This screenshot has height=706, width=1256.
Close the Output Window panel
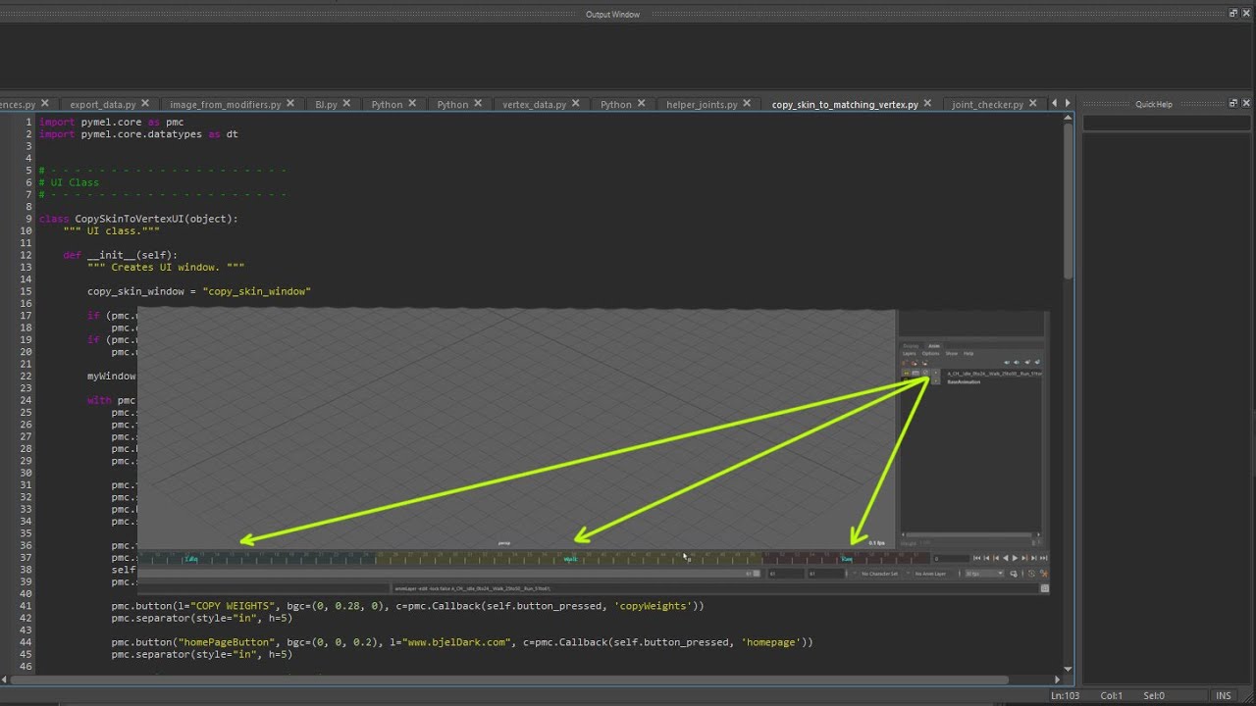pyautogui.click(x=1246, y=13)
